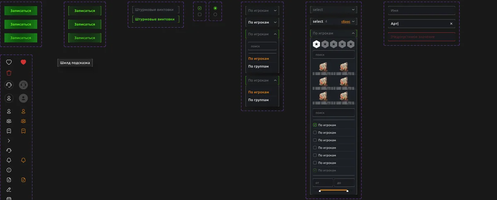This screenshot has height=200, width=497.
Task: Click bottom Записаться in the solid-green button group
Action: coord(21,38)
